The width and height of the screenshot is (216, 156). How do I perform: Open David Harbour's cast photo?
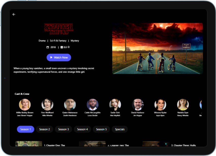coord(138,105)
